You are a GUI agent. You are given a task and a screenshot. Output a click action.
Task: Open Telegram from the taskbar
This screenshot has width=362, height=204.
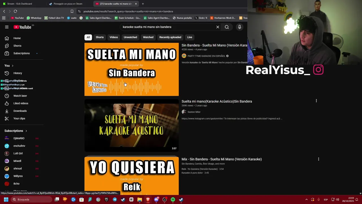click(x=115, y=199)
